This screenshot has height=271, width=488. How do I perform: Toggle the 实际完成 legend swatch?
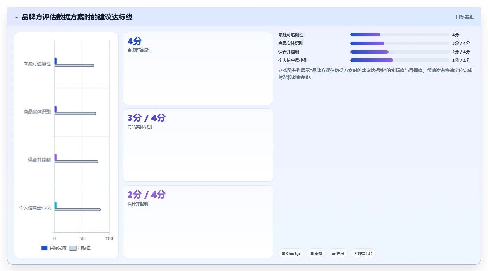(x=44, y=248)
